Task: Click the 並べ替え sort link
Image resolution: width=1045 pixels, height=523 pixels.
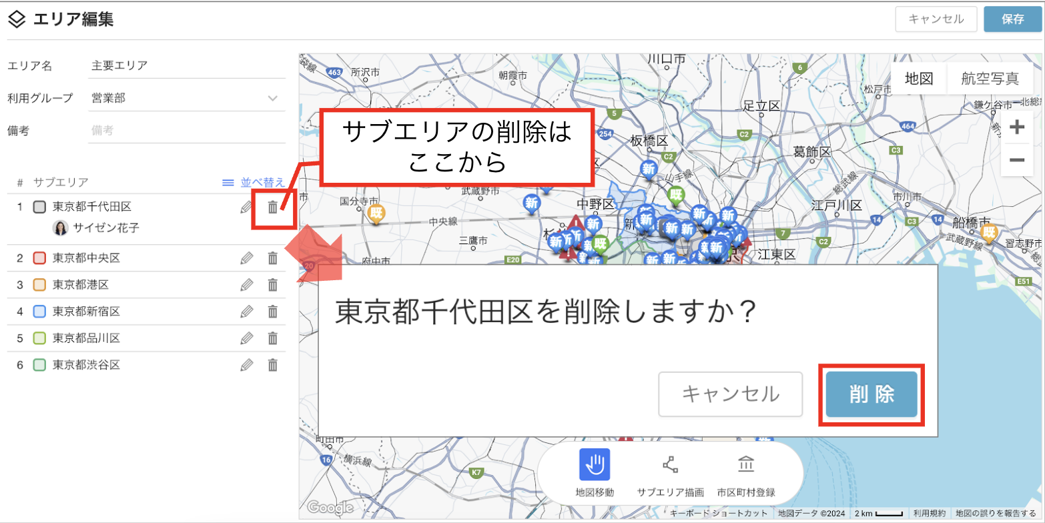Action: tap(254, 182)
